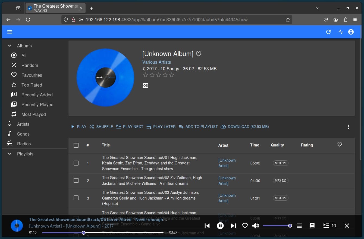The image size is (364, 239).
Task: Click song 3 title A million dreams (Reprise)
Action: (150, 198)
